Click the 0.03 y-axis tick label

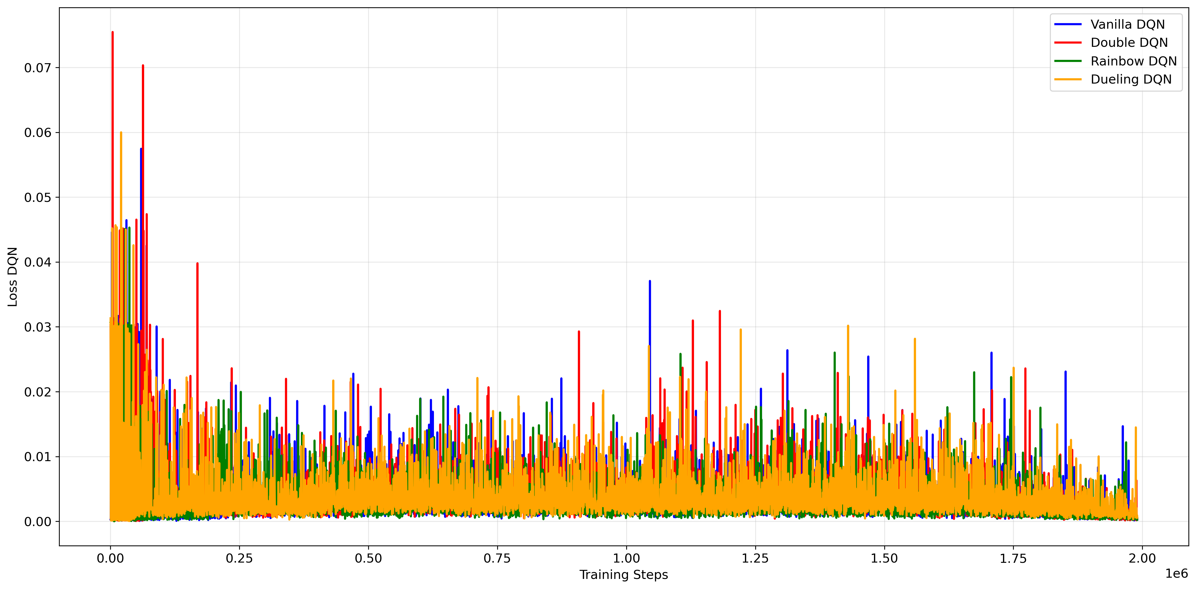tap(38, 327)
